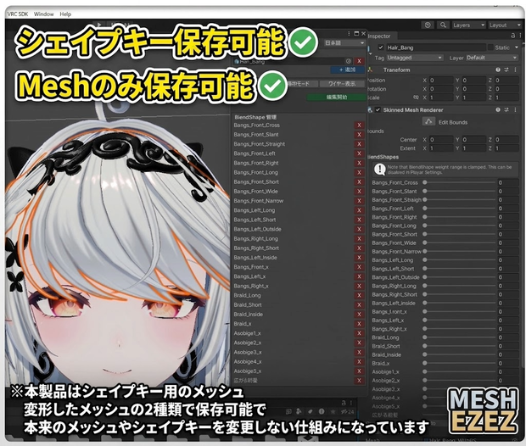The image size is (526, 446).
Task: Toggle the Hair_Bang object active checkbox
Action: tap(380, 47)
